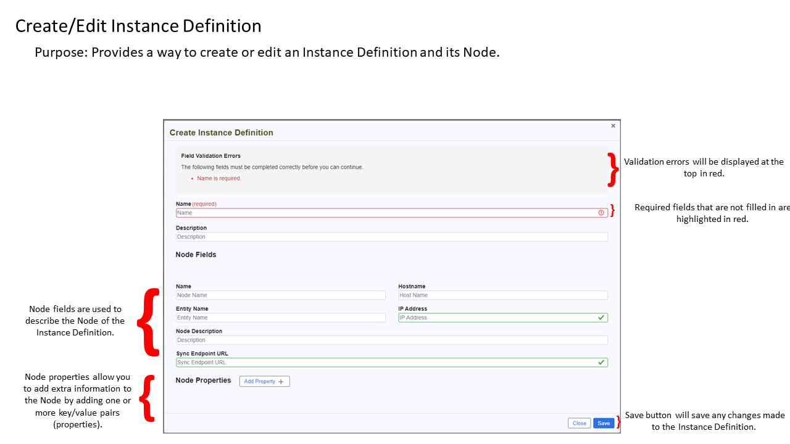The height and width of the screenshot is (444, 790).
Task: Click the Host Name input field
Action: tap(503, 295)
